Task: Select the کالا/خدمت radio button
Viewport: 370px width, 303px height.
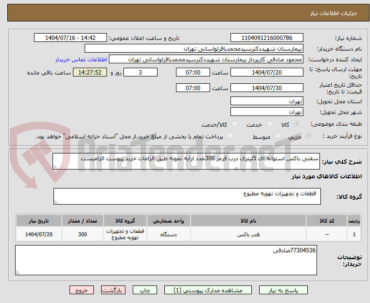Action: [234, 124]
